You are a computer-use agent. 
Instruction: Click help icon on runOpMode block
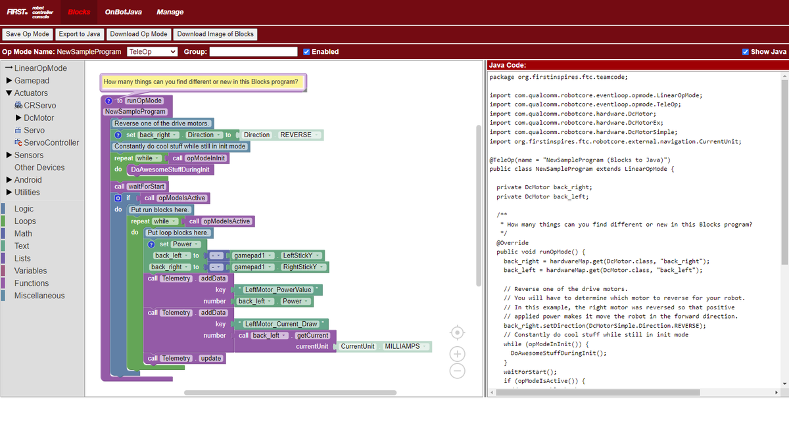click(109, 101)
